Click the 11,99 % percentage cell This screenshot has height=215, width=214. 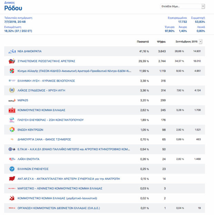pyautogui.click(x=144, y=71)
